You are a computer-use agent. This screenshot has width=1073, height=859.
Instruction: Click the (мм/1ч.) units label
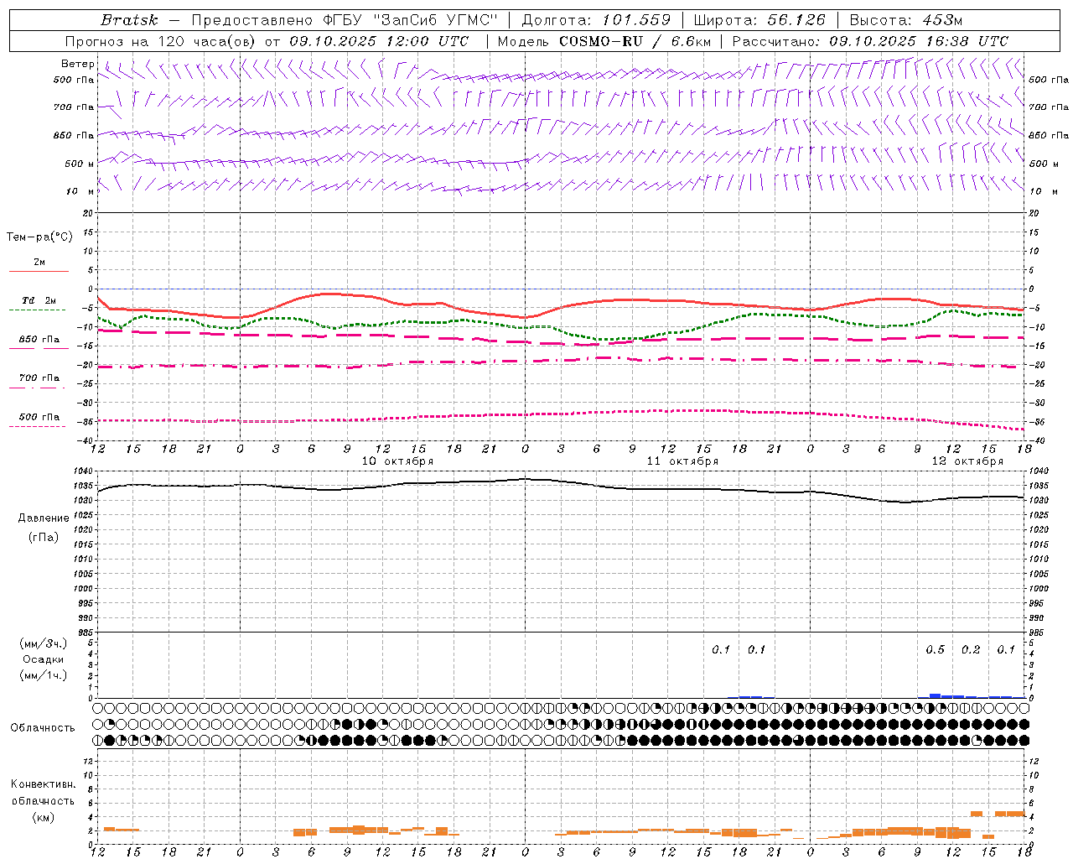tap(44, 675)
